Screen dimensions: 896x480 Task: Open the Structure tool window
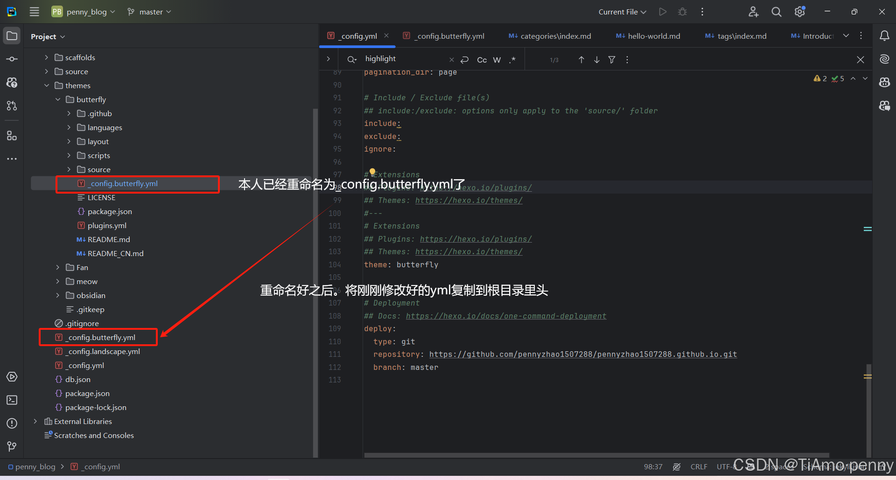tap(12, 136)
